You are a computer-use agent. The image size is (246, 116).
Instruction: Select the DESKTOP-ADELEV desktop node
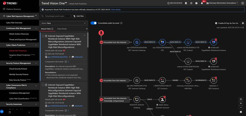coord(137,100)
